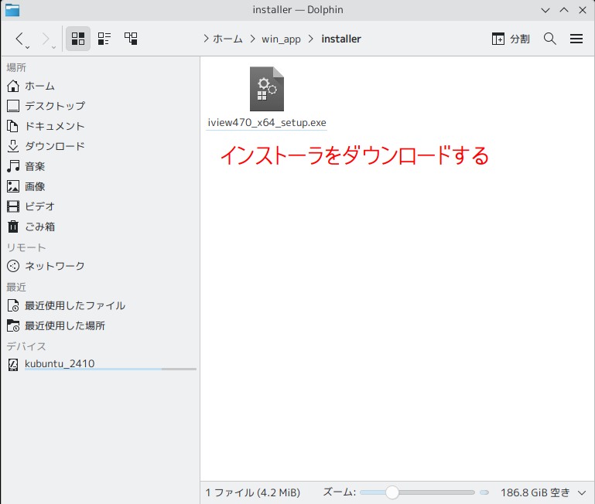Switch to icons view mode
This screenshot has width=595, height=504.
[x=78, y=39]
